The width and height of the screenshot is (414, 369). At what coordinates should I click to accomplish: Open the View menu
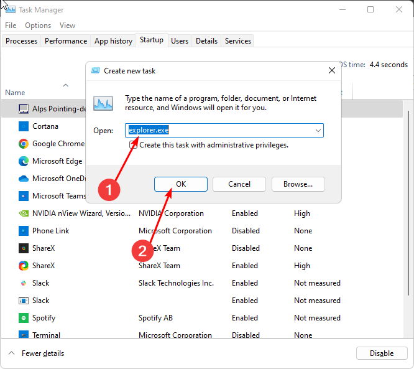pos(67,26)
